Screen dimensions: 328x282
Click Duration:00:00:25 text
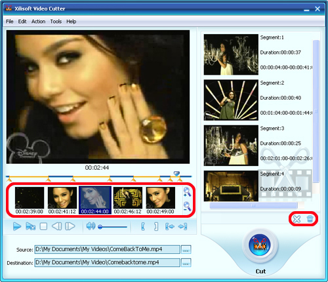click(281, 144)
